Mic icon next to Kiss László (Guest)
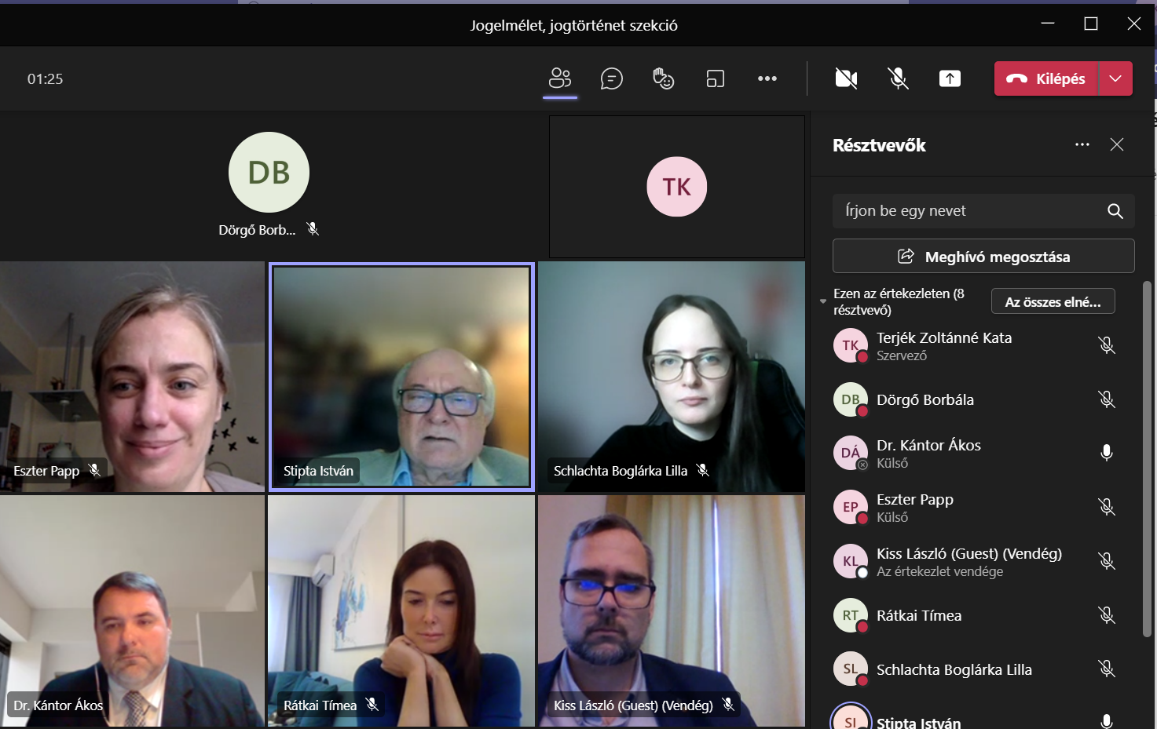 point(1107,561)
